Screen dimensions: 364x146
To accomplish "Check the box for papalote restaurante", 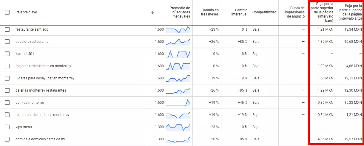I will (7, 42).
